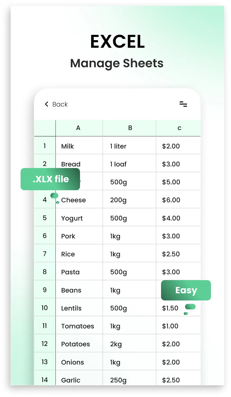Select the Pasta cell in row 8

point(79,271)
